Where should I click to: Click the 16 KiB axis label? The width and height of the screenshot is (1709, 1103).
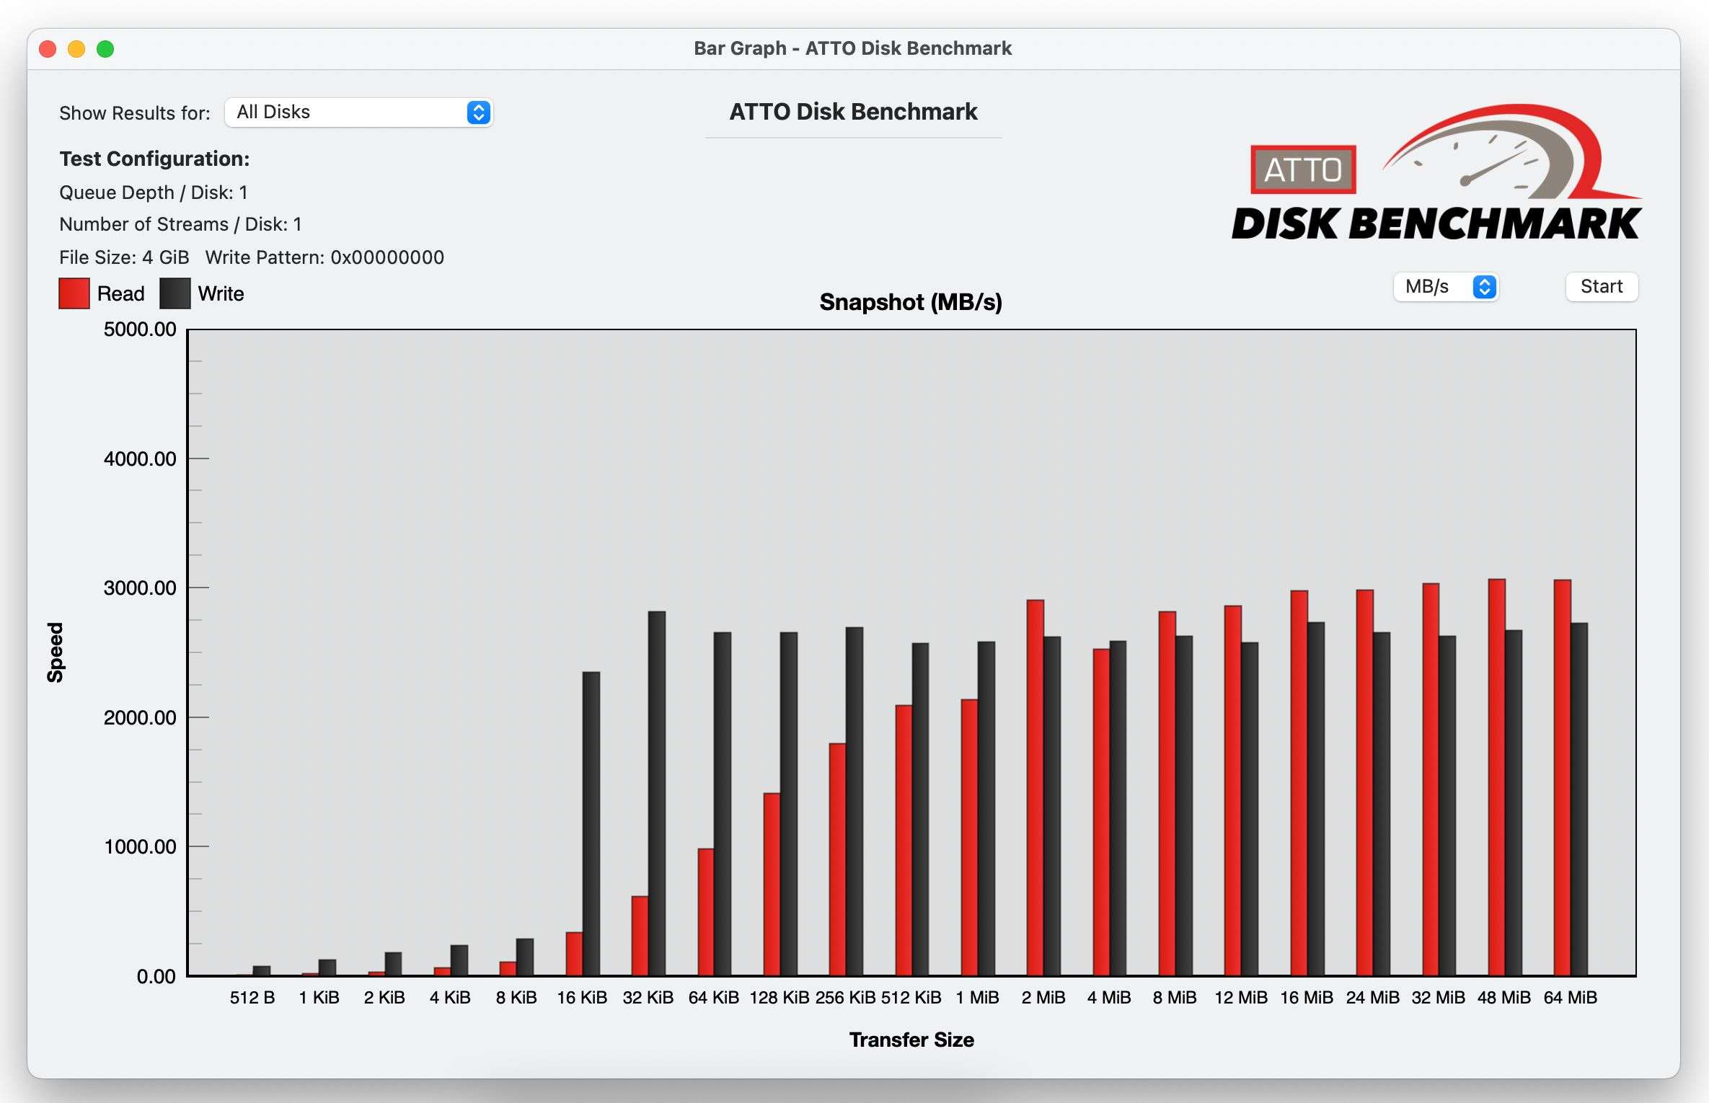click(582, 998)
